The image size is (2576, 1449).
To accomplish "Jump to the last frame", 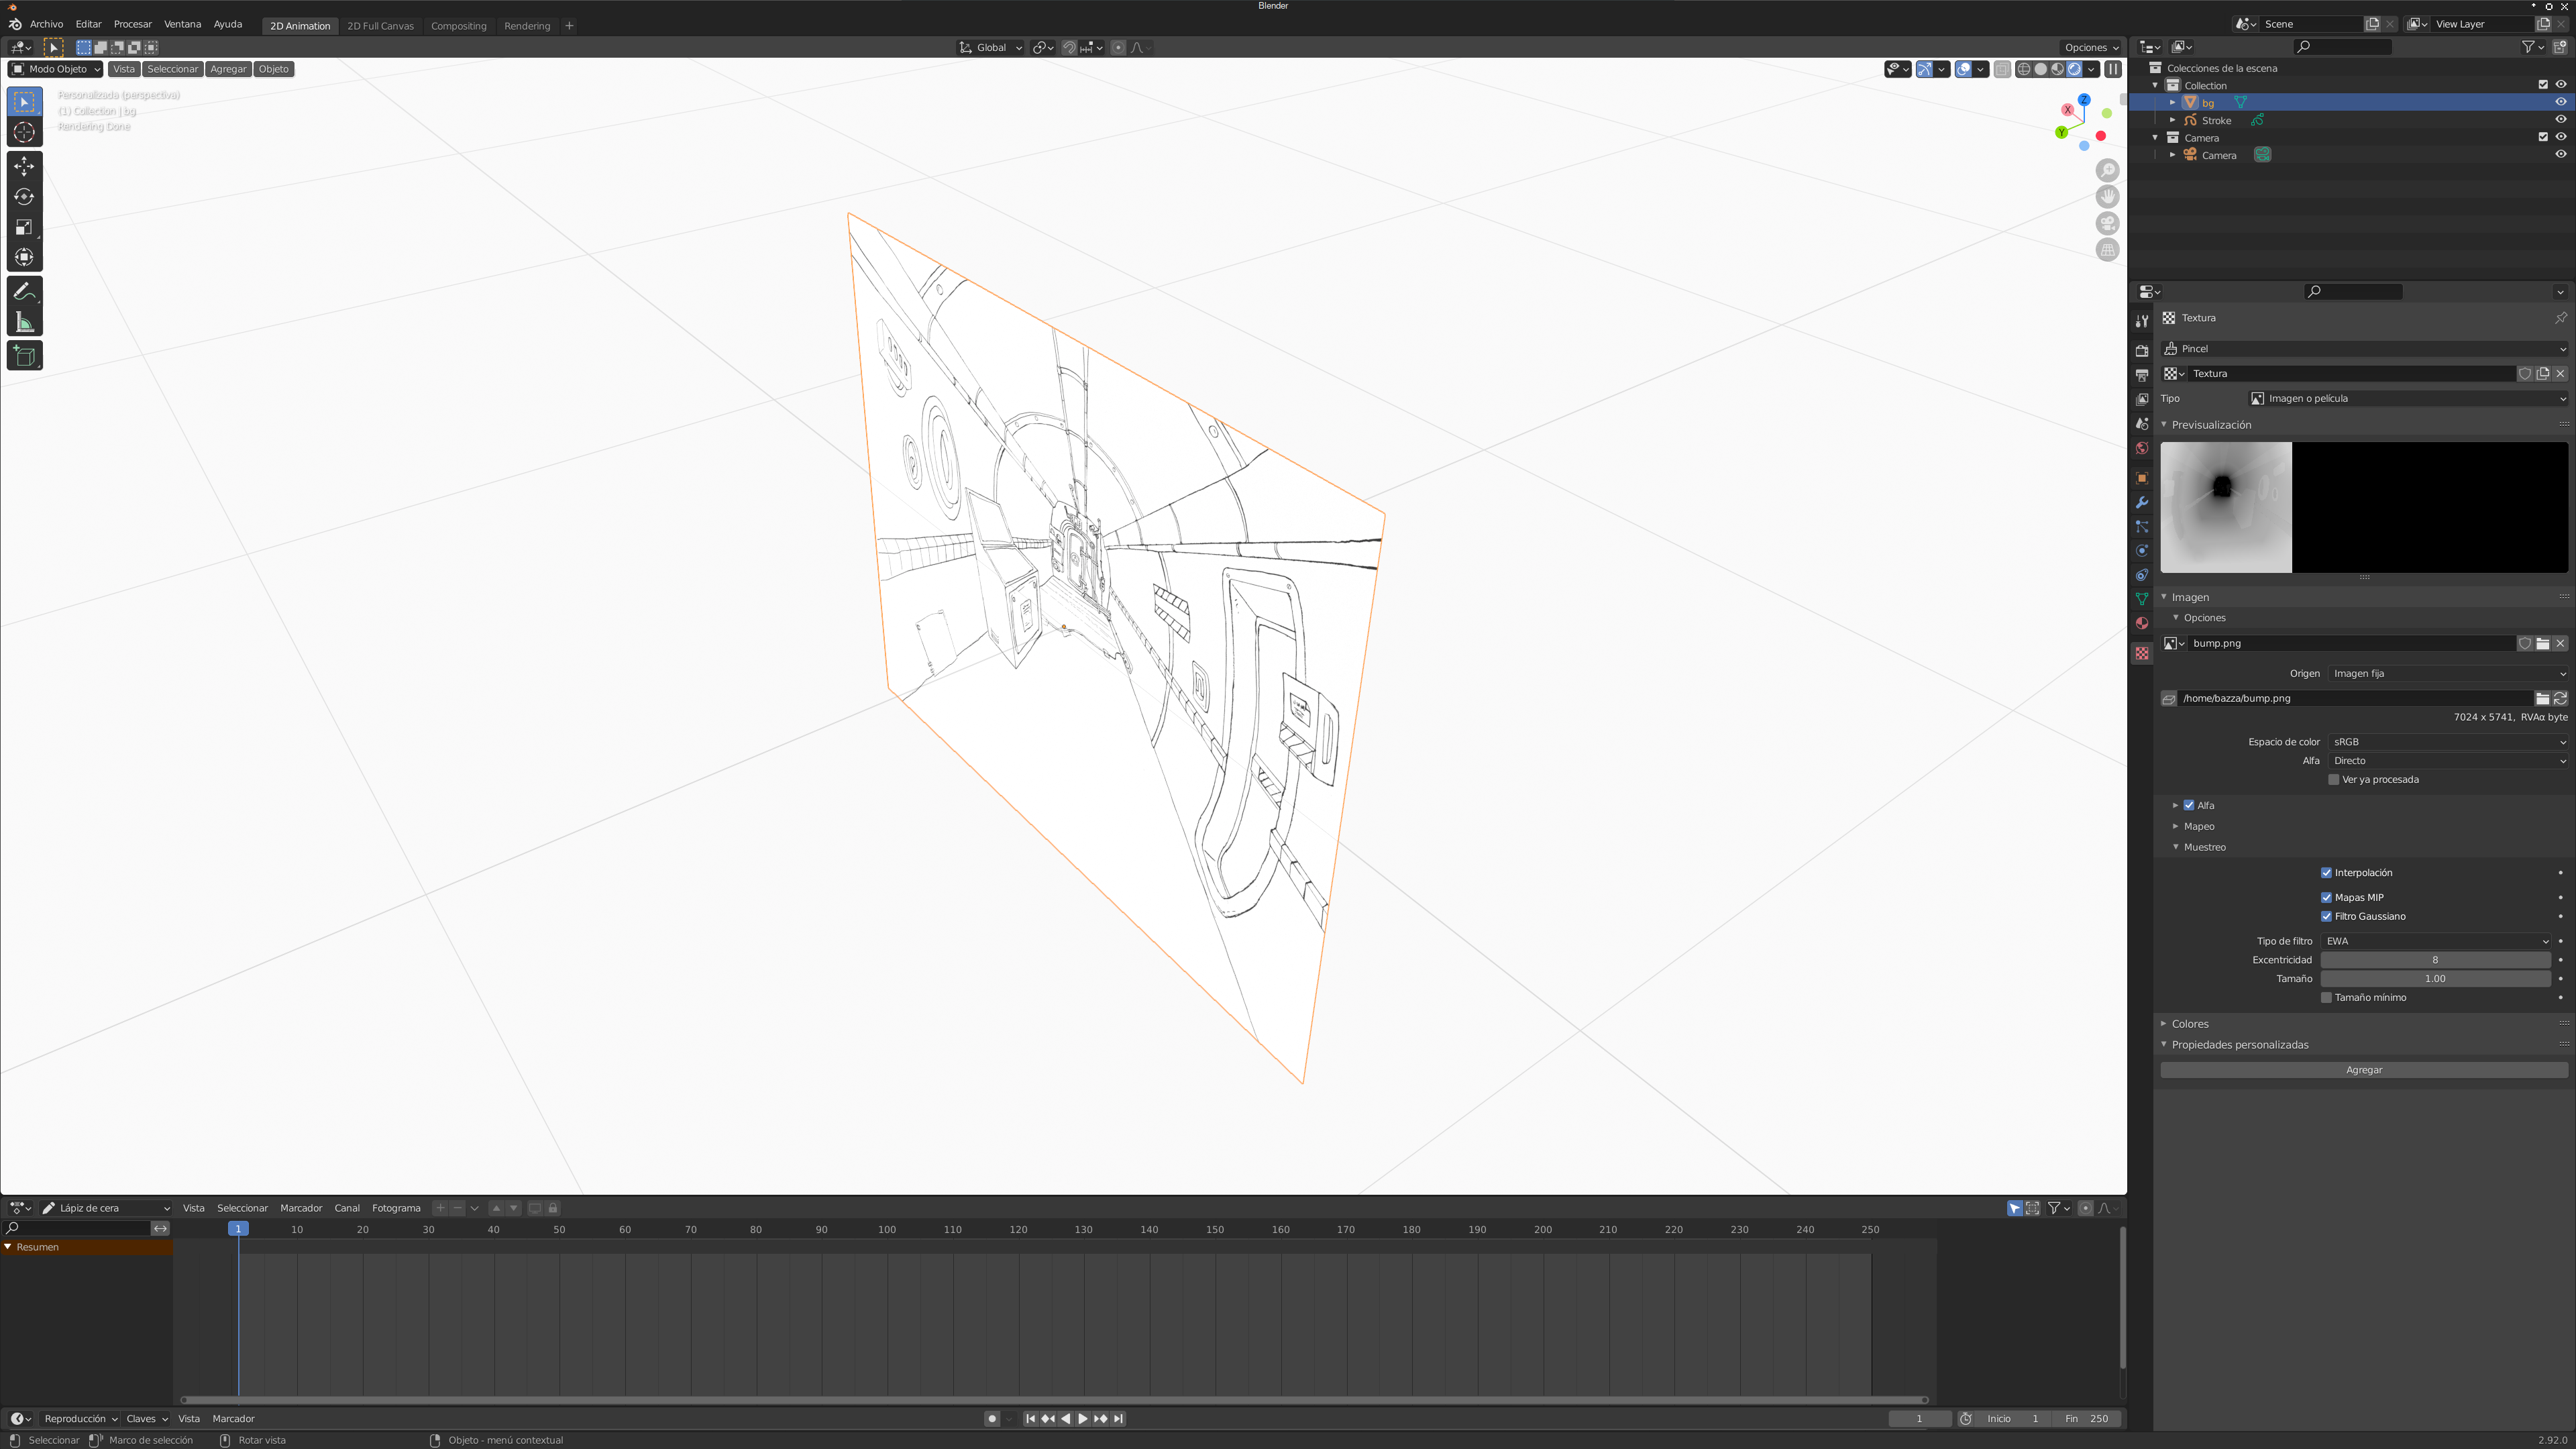I will 1118,1419.
